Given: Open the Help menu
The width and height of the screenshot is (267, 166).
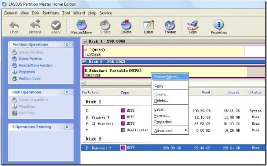Looking at the screenshot, I should pyautogui.click(x=92, y=13).
